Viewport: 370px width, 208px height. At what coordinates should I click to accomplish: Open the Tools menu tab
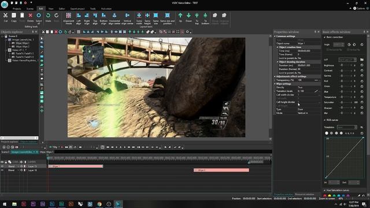pos(93,9)
